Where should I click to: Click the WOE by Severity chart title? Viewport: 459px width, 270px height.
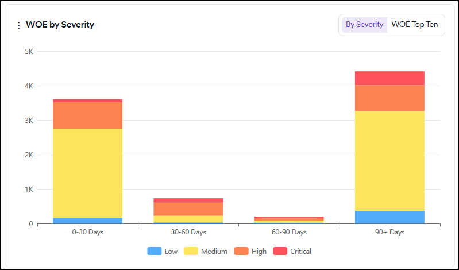(x=60, y=25)
